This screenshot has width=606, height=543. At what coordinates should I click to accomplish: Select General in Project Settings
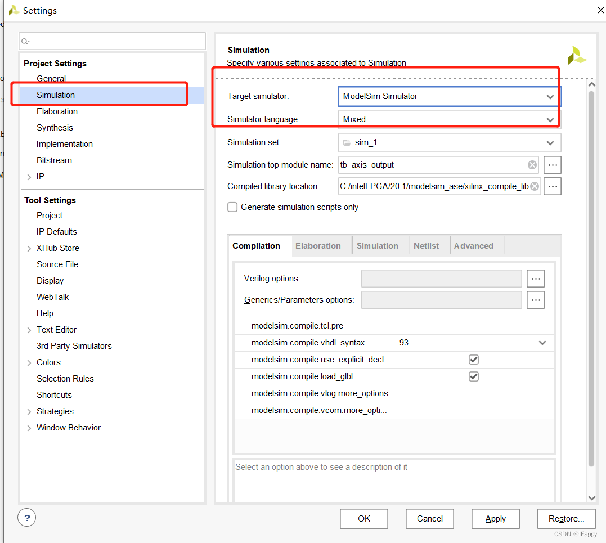(x=51, y=78)
